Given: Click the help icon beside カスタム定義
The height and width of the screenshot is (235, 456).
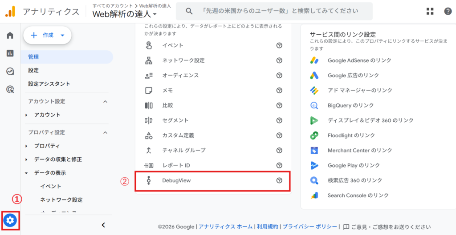Looking at the screenshot, I should pyautogui.click(x=279, y=135).
